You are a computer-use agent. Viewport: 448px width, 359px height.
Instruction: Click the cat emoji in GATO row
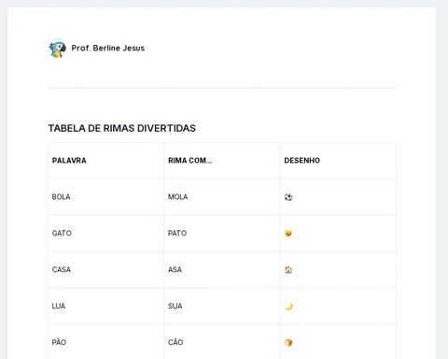point(288,234)
